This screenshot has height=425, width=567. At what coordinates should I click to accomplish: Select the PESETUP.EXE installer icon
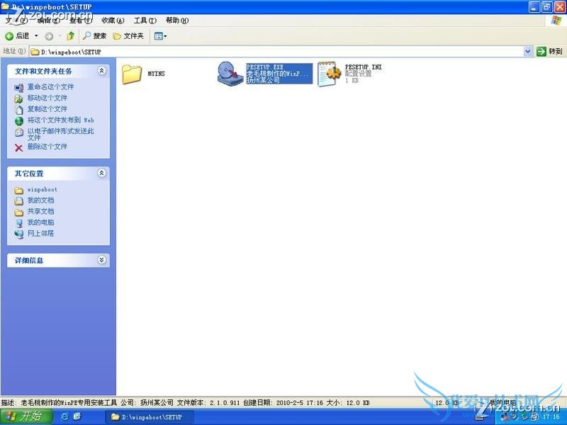[230, 74]
